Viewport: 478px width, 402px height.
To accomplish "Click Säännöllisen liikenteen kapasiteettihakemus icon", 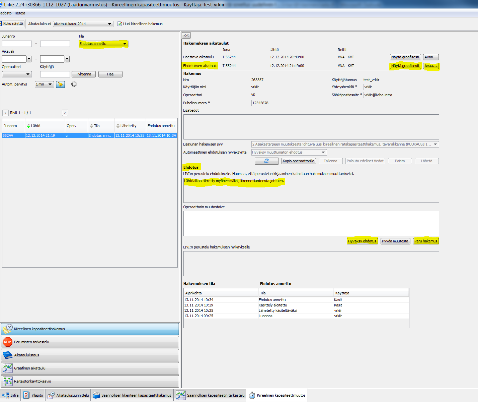I will [x=96, y=395].
